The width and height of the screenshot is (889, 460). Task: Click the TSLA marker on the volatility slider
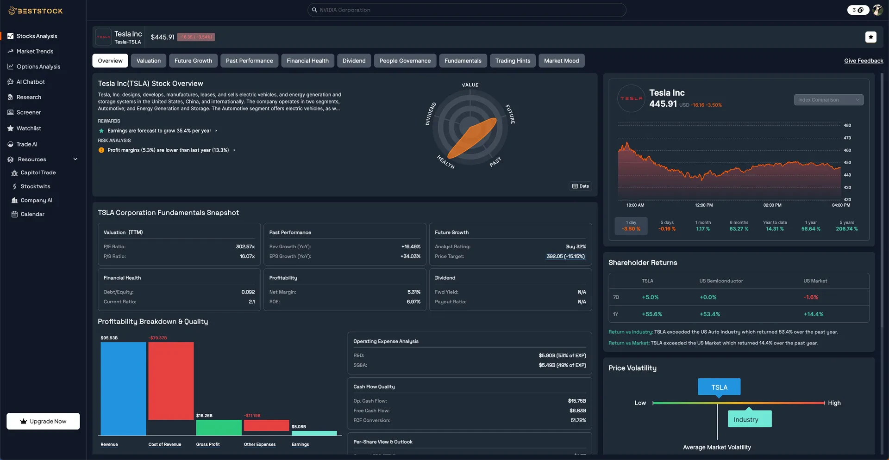coord(719,387)
